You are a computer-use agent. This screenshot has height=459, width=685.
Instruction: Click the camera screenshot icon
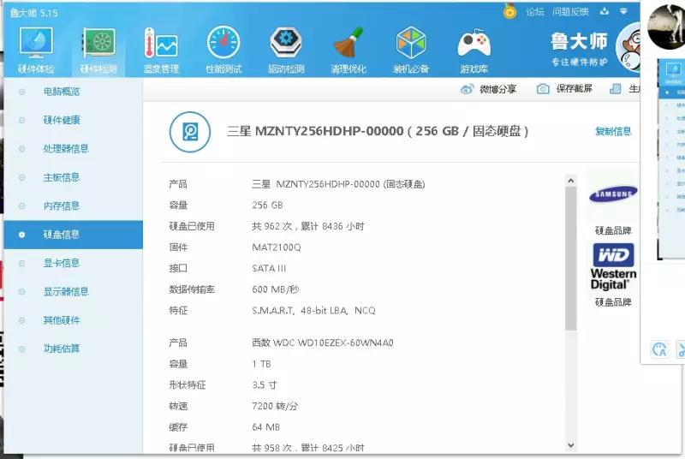tap(543, 89)
